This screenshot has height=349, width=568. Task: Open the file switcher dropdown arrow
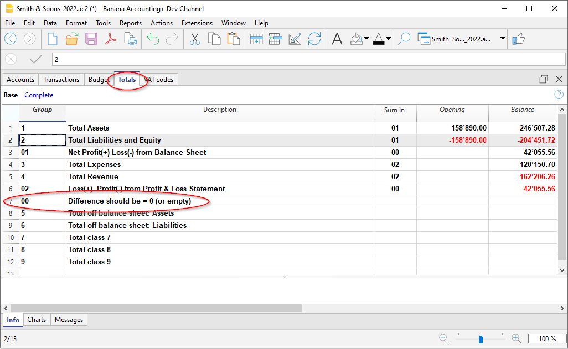pos(503,39)
